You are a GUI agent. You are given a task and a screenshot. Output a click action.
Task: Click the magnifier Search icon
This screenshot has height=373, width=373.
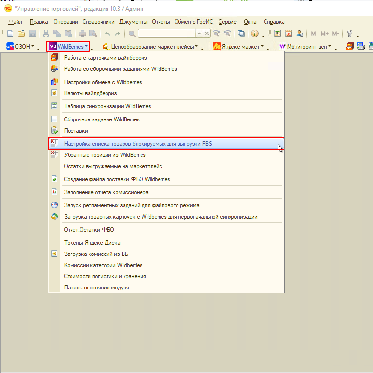coord(132,34)
